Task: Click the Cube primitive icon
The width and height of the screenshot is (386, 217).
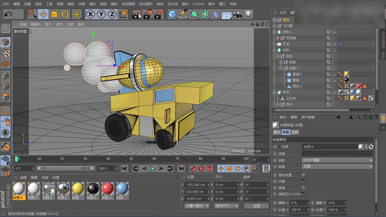Action: tap(172, 14)
